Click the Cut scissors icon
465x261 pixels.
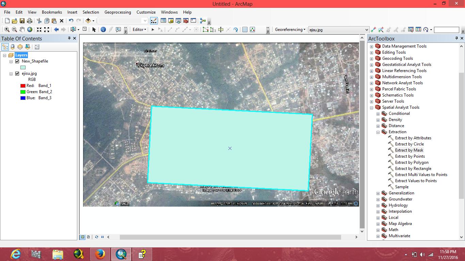[x=39, y=21]
